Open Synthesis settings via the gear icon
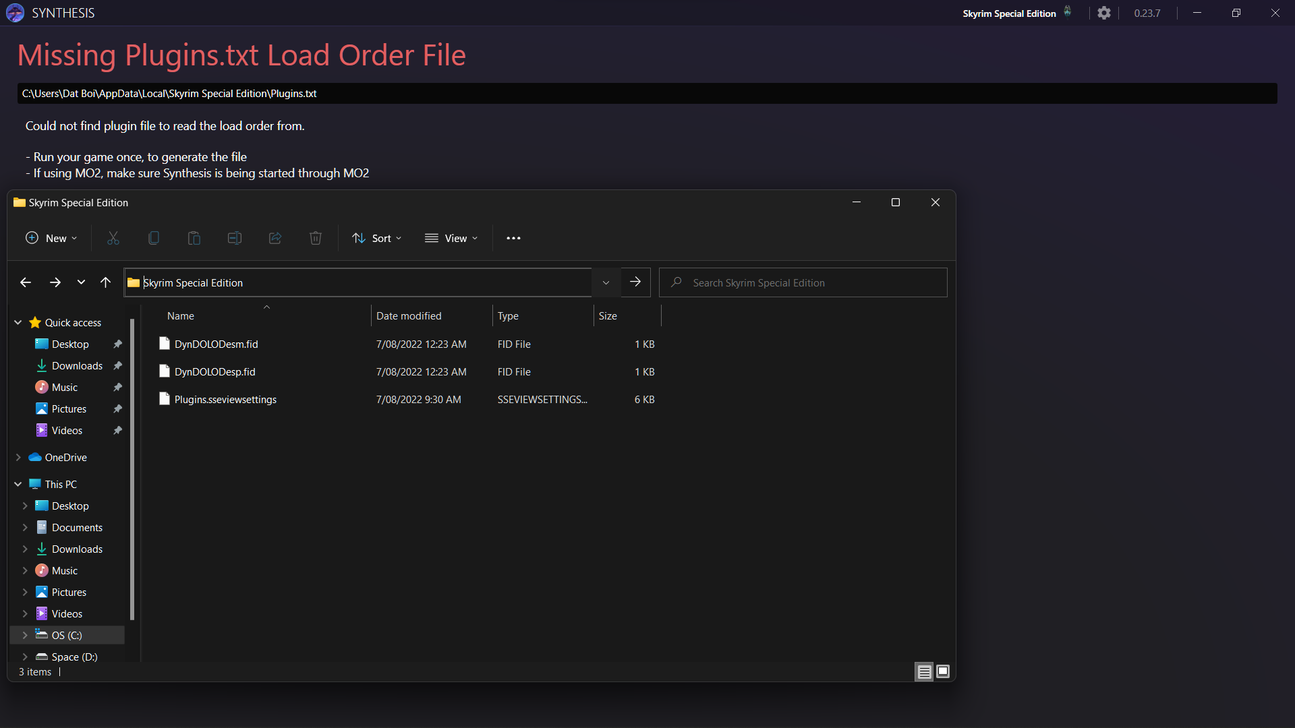 coord(1104,13)
